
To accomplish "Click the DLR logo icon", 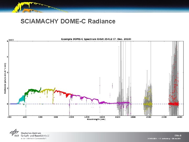I will point(14,133).
